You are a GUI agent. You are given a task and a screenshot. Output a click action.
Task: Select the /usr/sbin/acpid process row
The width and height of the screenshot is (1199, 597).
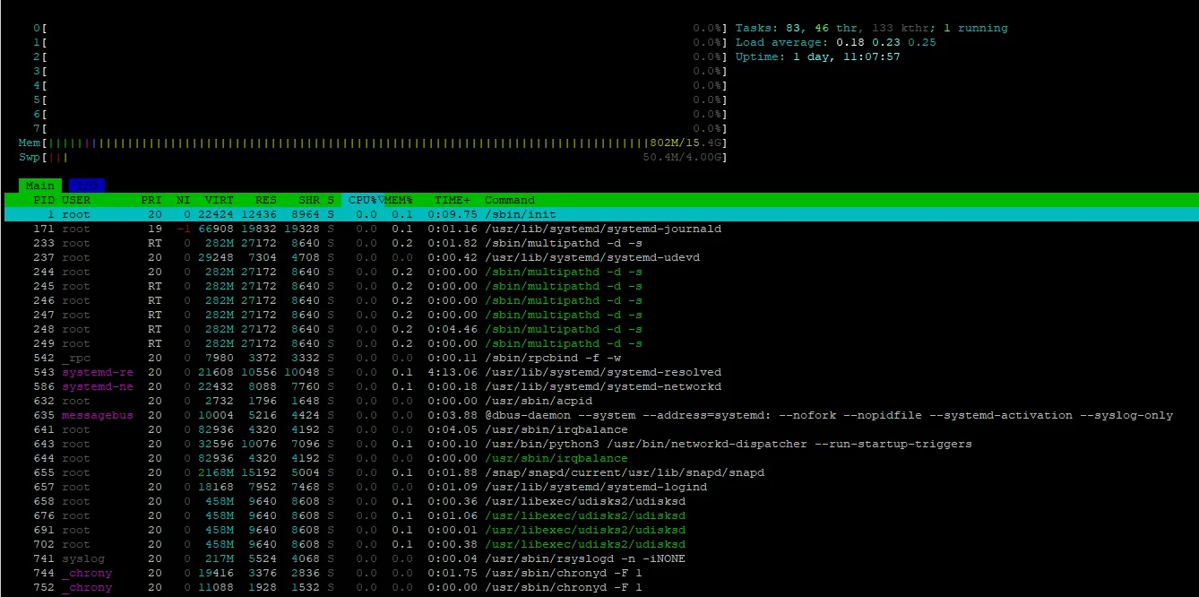point(599,401)
